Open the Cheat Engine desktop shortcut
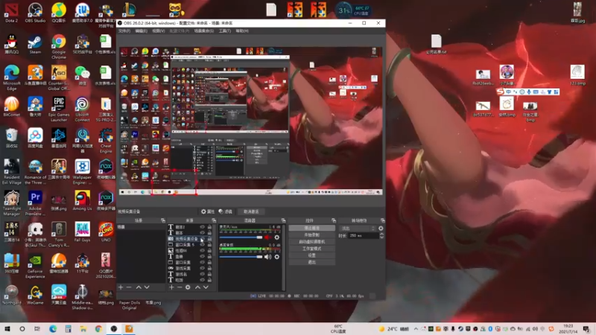The width and height of the screenshot is (596, 335). [106, 141]
